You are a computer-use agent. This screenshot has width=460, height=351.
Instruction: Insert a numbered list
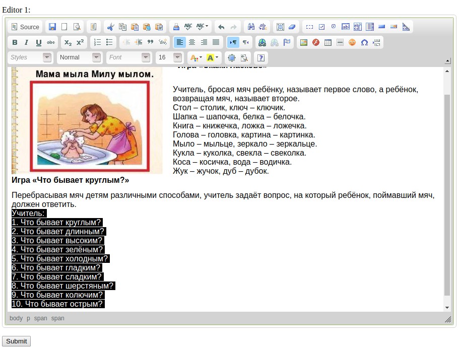click(97, 42)
